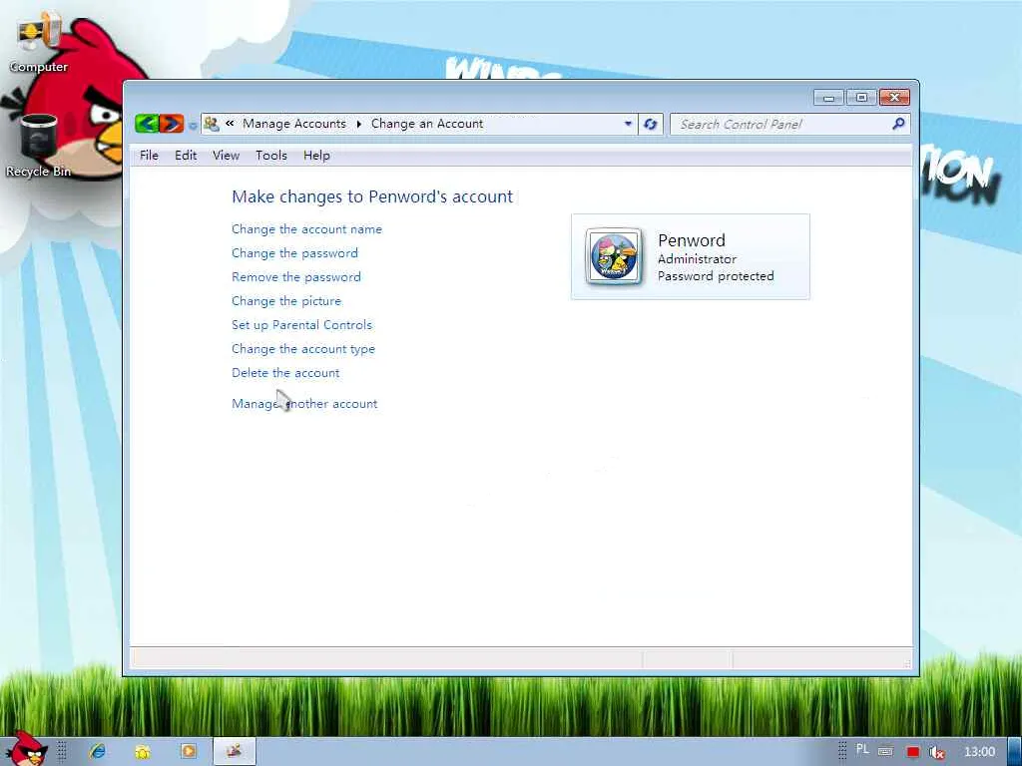Maximize the Control Panel window
Image resolution: width=1022 pixels, height=766 pixels.
861,98
